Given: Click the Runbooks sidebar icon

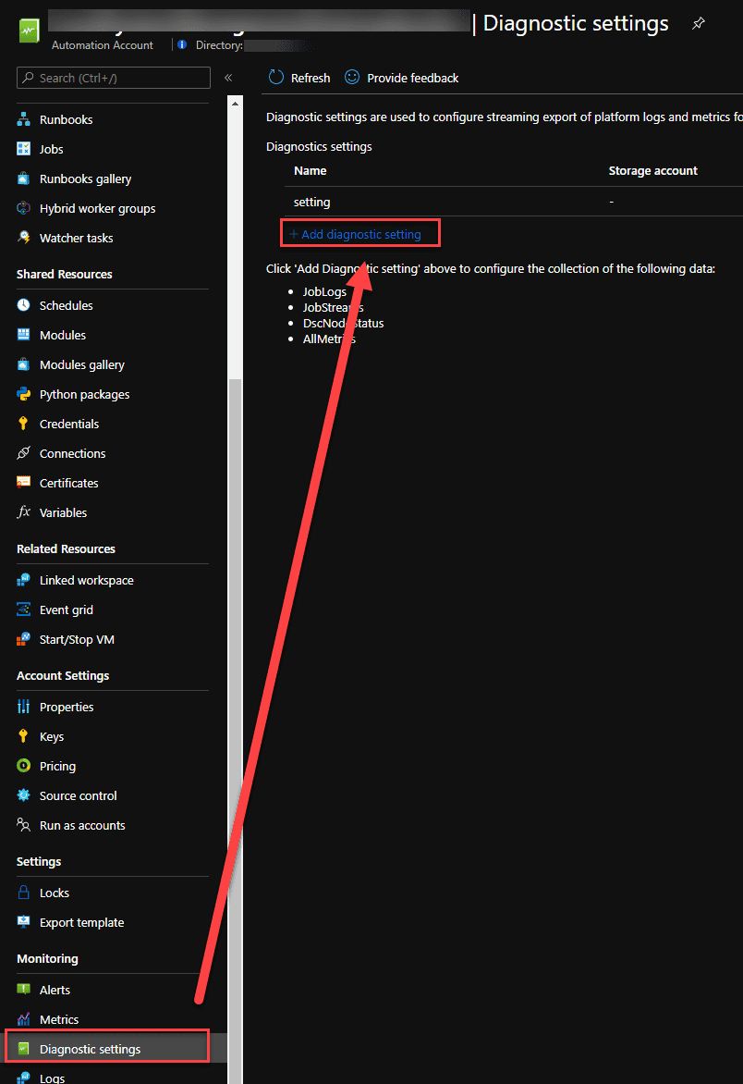Looking at the screenshot, I should click(x=23, y=119).
